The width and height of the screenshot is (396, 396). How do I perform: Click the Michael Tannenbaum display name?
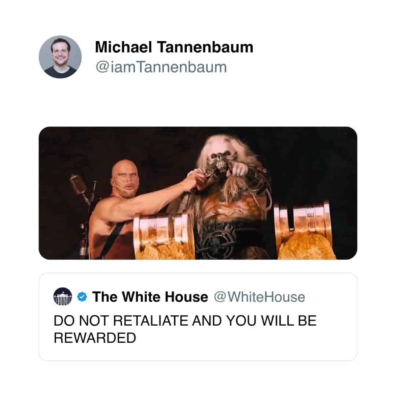point(174,47)
